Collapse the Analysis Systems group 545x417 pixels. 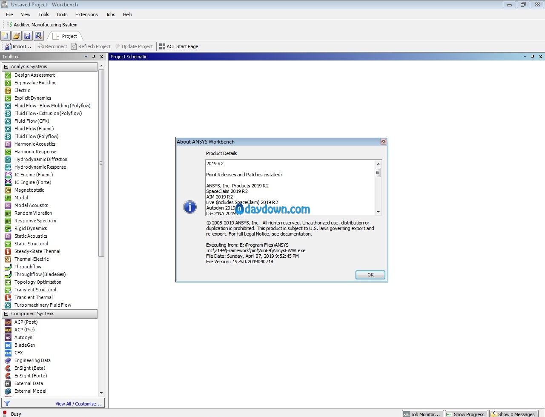coord(6,66)
